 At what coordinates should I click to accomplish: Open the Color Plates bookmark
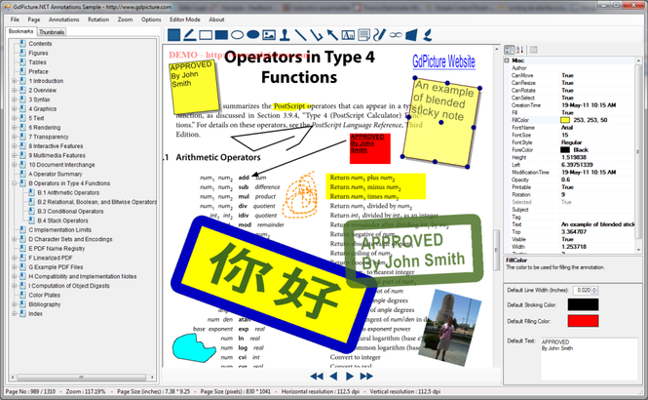[44, 295]
